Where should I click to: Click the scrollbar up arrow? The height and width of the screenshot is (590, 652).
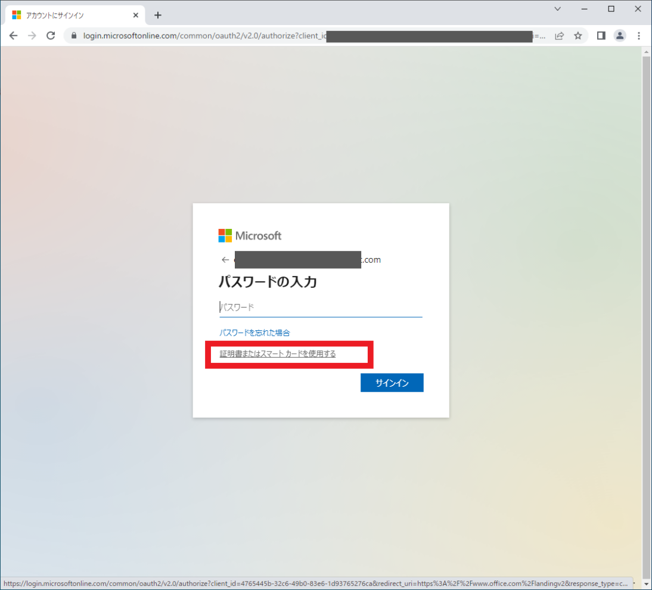[646, 52]
